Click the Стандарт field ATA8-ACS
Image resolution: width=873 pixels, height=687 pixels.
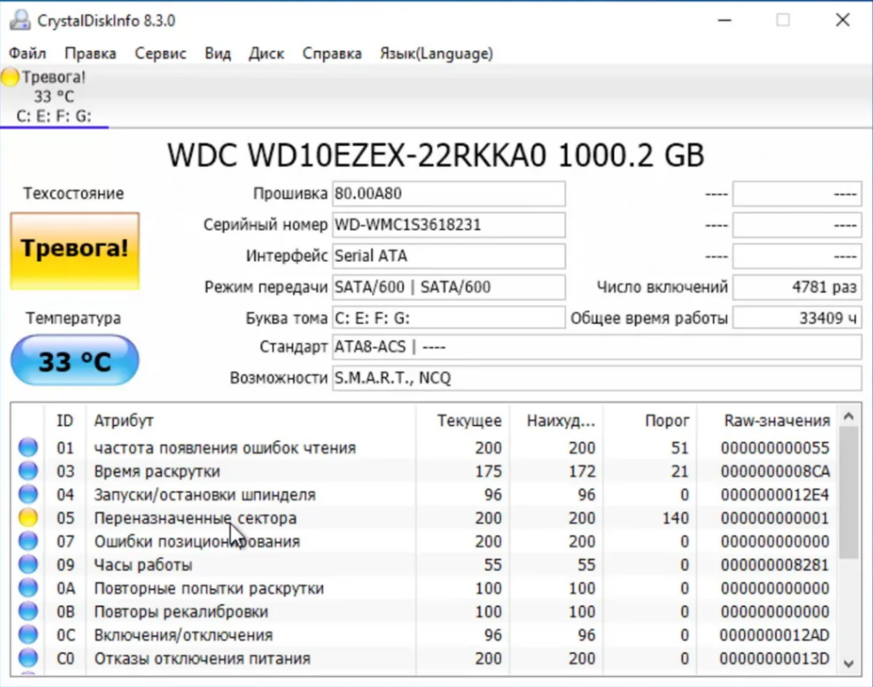pos(597,347)
